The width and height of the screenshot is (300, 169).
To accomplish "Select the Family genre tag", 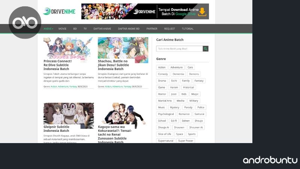I will [x=186, y=81].
